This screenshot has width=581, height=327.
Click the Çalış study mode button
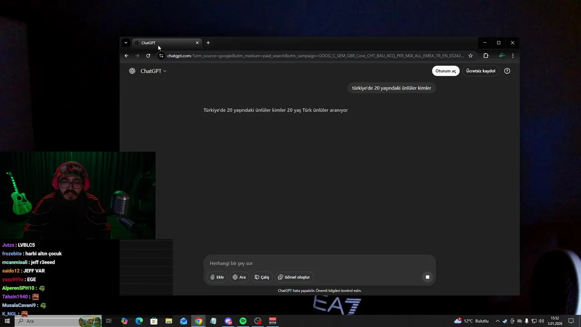coord(262,277)
